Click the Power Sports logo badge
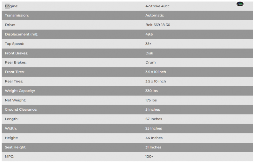254x162 pixels. (240, 4)
